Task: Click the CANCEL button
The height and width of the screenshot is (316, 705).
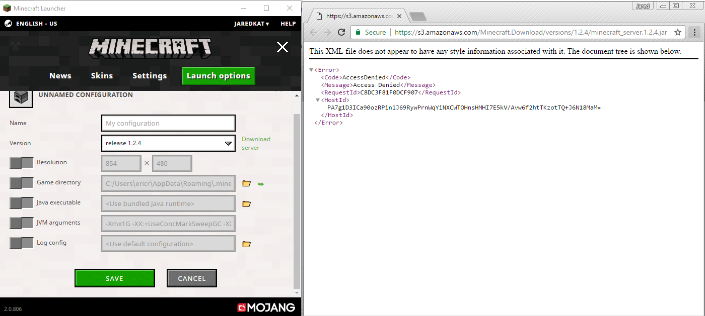Action: click(x=192, y=278)
